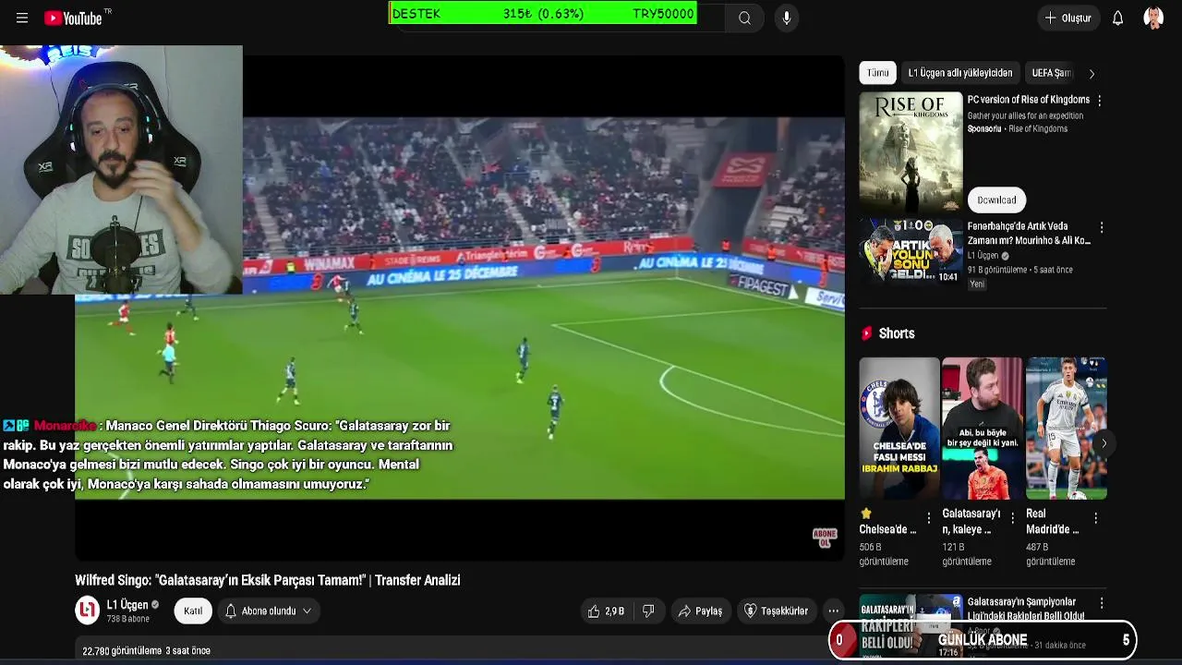Open the L1 Üçgen channel avatar
This screenshot has height=665, width=1182.
coord(87,611)
